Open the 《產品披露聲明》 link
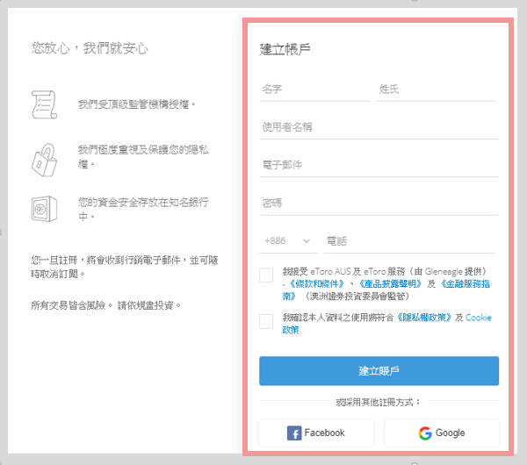 [390, 284]
